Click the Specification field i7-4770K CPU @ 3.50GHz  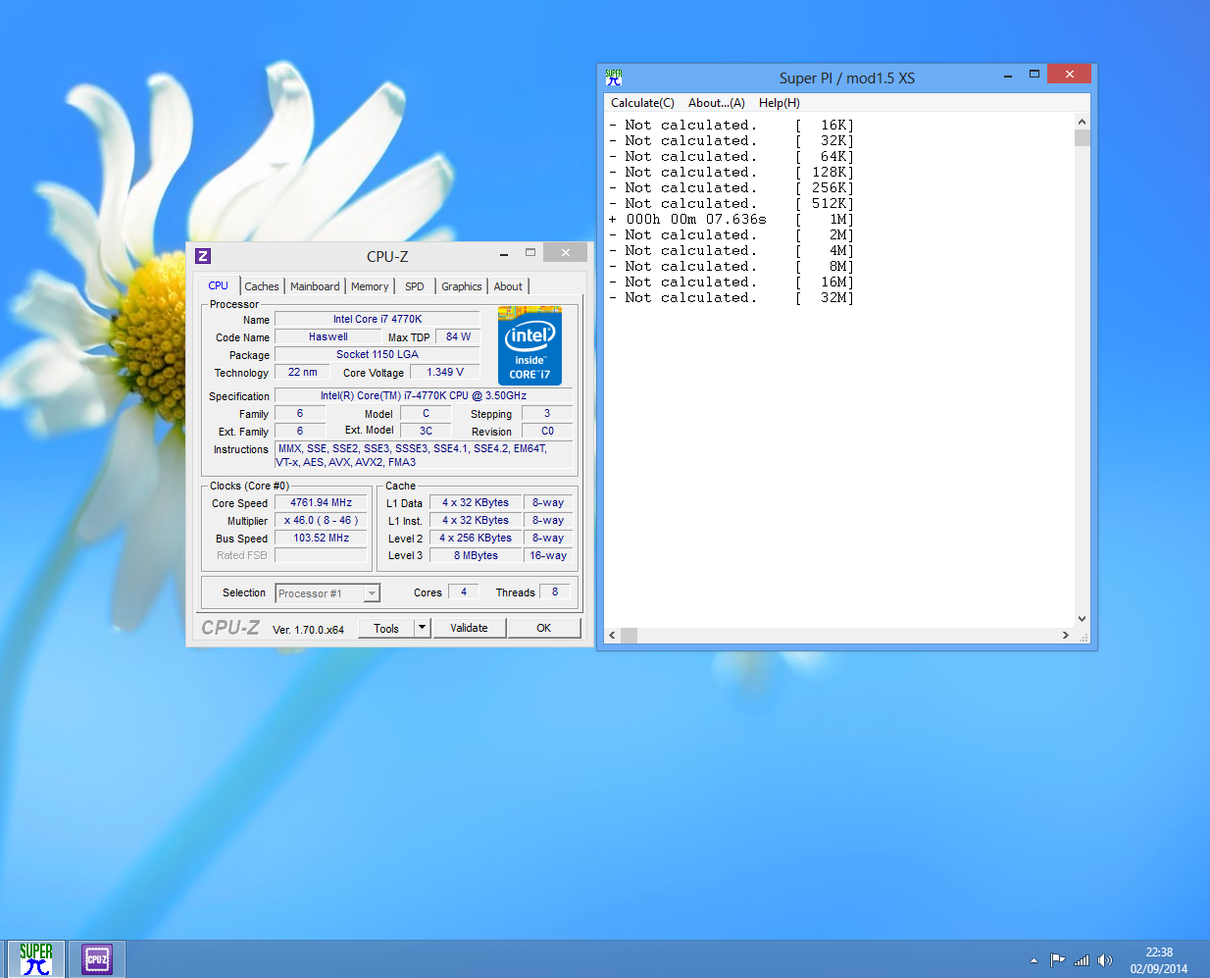pos(424,395)
